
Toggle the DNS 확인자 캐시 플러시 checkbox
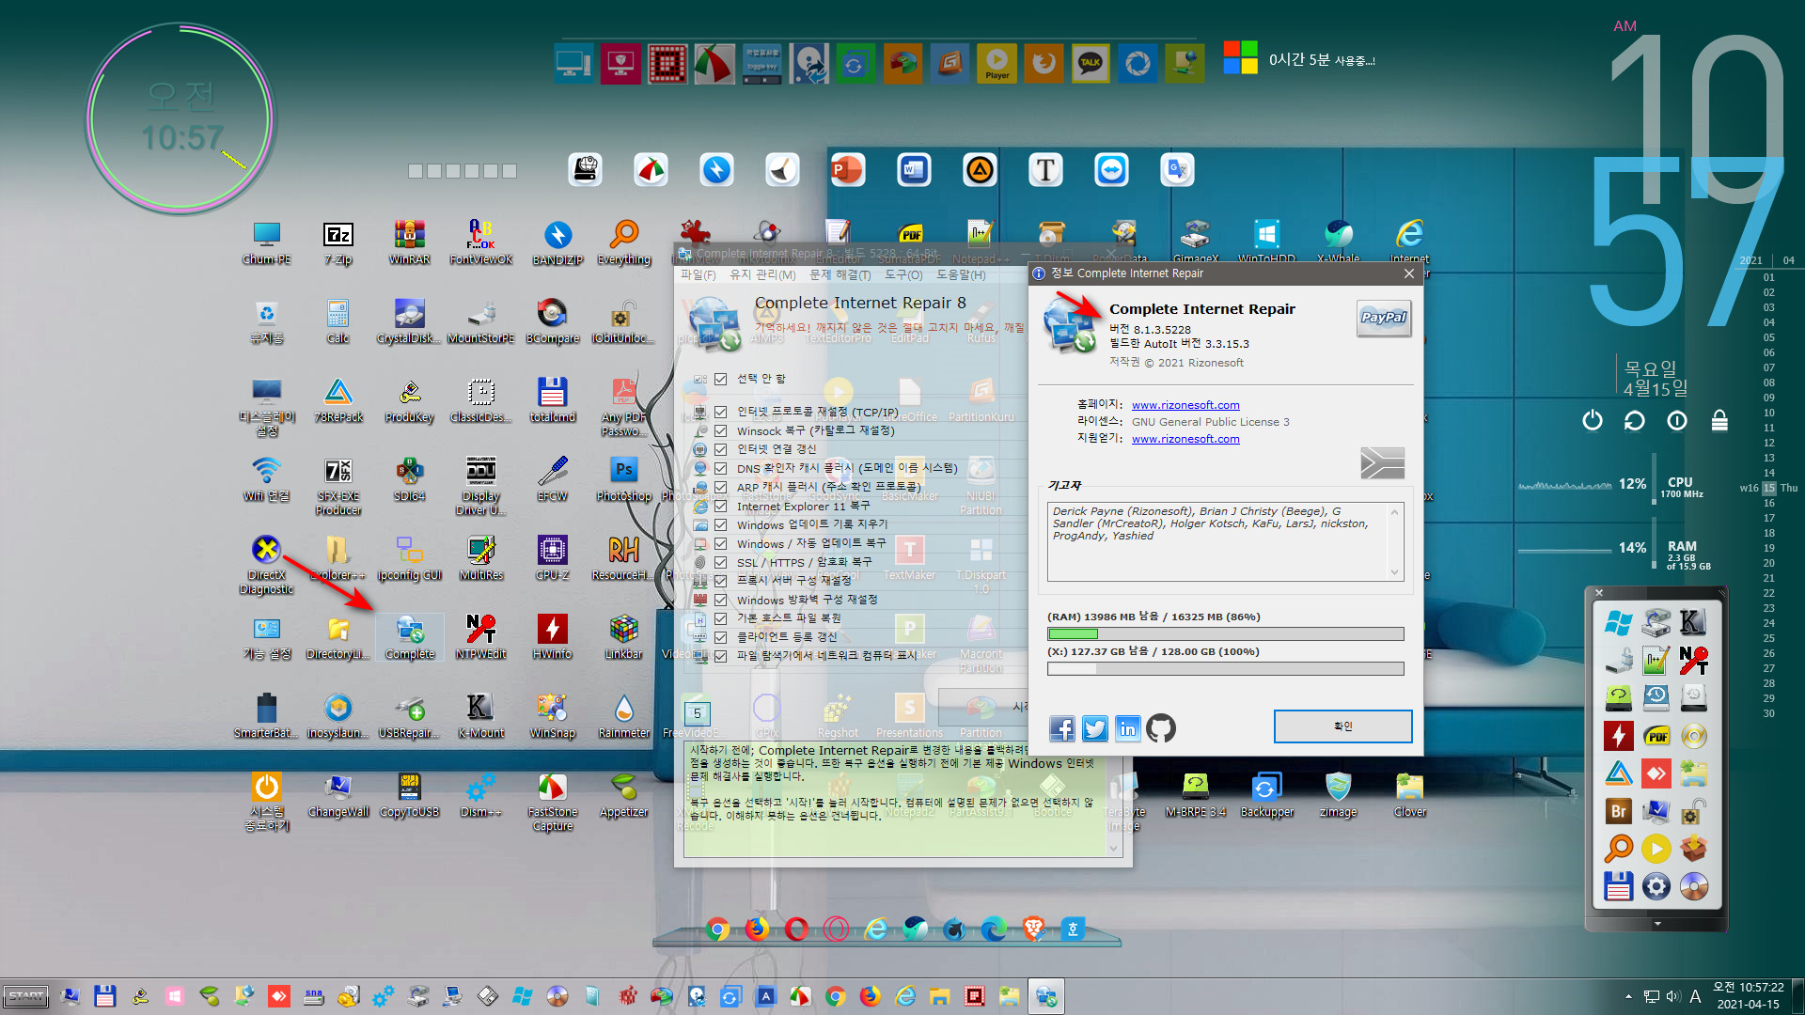(x=721, y=468)
